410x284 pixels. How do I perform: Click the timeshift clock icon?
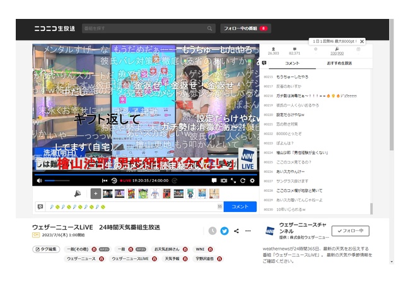213,230
